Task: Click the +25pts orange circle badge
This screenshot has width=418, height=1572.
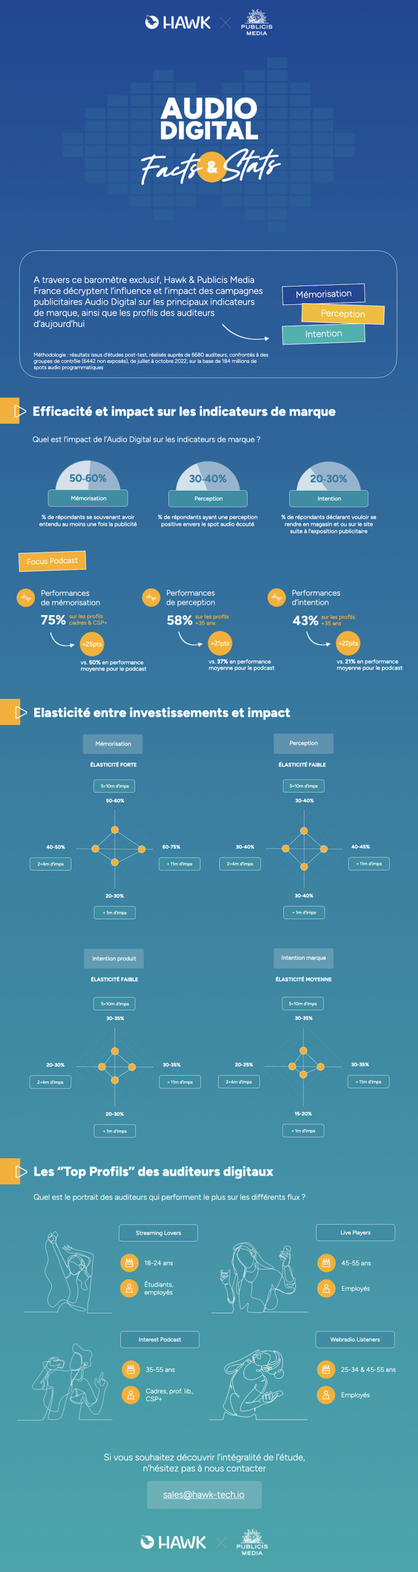Action: tap(92, 644)
